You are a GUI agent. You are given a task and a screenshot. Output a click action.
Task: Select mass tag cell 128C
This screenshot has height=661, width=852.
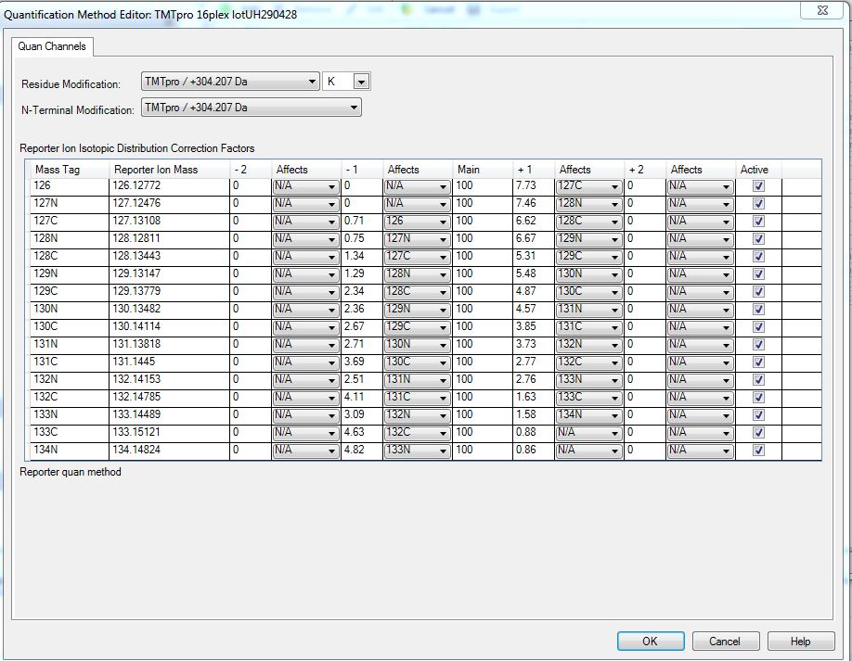(x=70, y=256)
